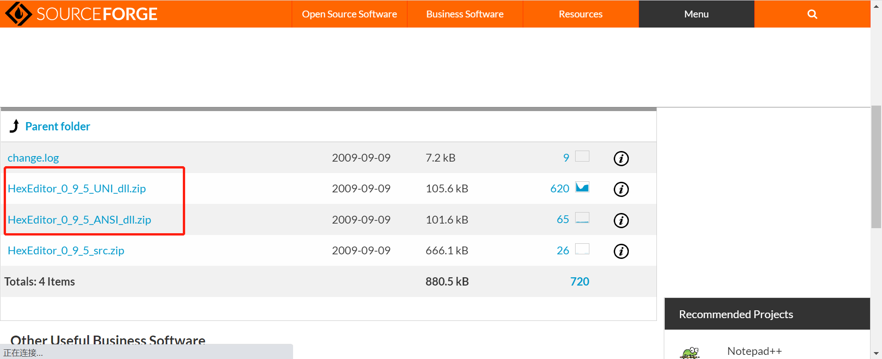882x359 pixels.
Task: Select the Totals: 4 Items text
Action: (40, 281)
